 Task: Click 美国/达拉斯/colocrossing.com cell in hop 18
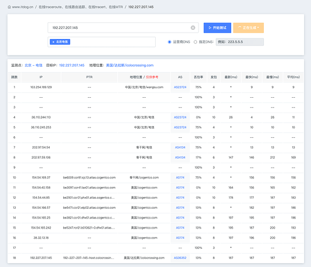tap(144, 258)
